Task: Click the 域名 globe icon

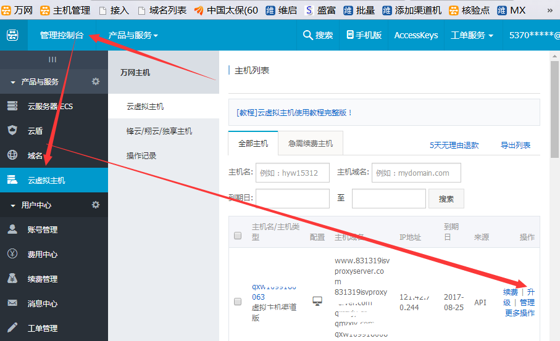Action: [x=12, y=155]
